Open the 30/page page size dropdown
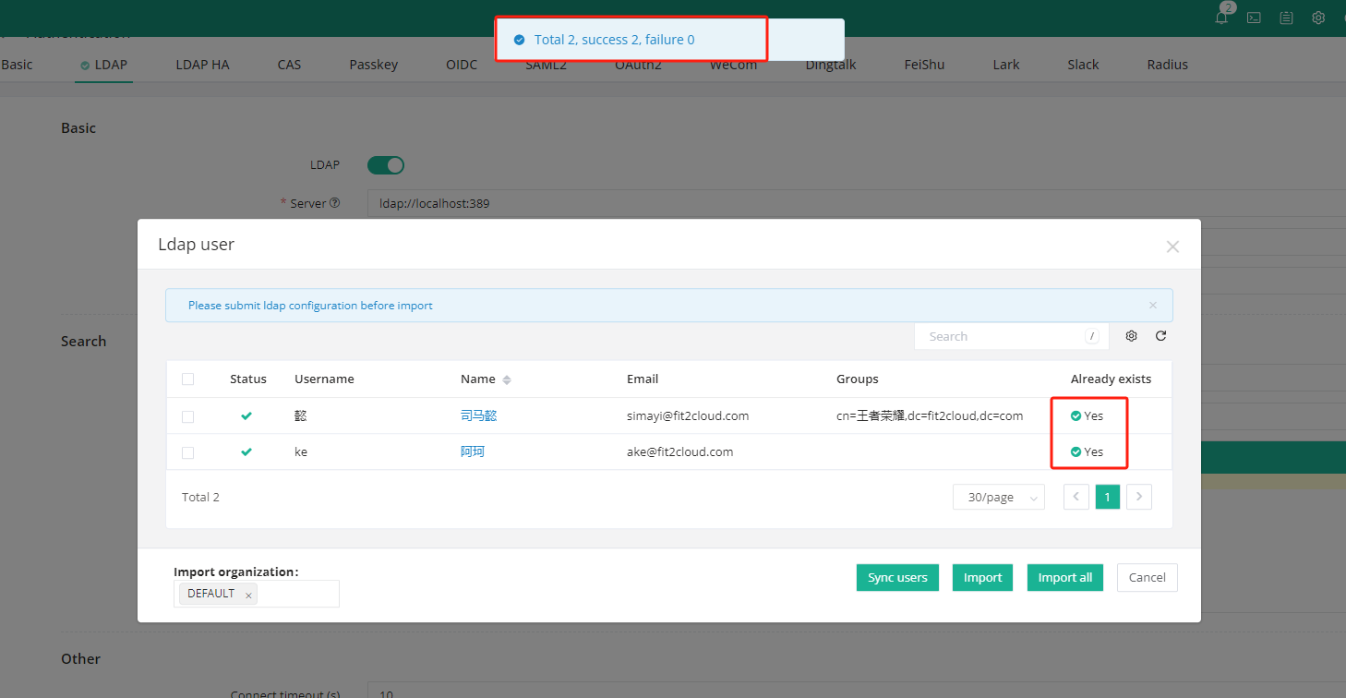The height and width of the screenshot is (698, 1346). [x=998, y=497]
